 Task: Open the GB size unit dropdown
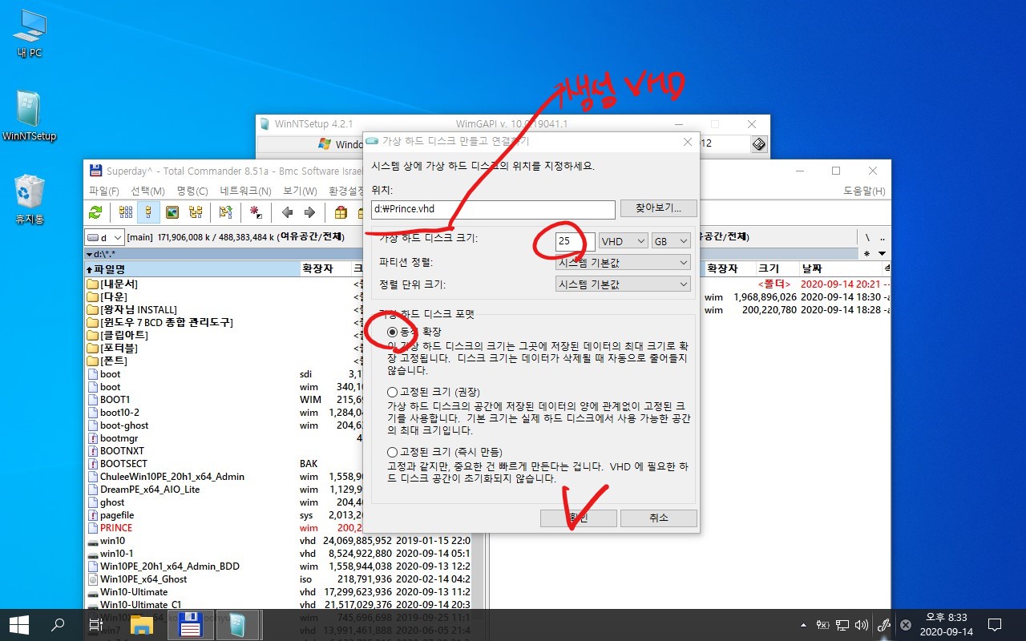(x=671, y=240)
